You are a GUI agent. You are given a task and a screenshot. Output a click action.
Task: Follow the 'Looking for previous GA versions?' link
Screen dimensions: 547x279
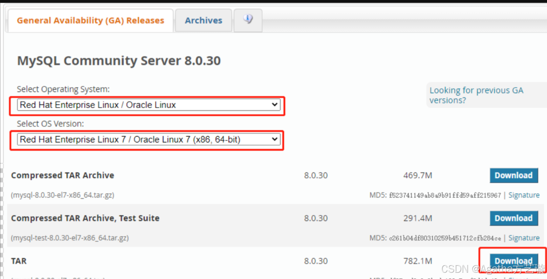[x=476, y=95]
